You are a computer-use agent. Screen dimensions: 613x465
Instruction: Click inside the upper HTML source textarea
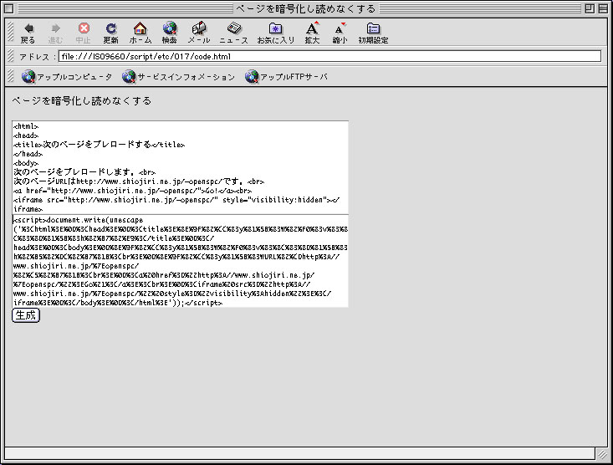click(x=181, y=167)
